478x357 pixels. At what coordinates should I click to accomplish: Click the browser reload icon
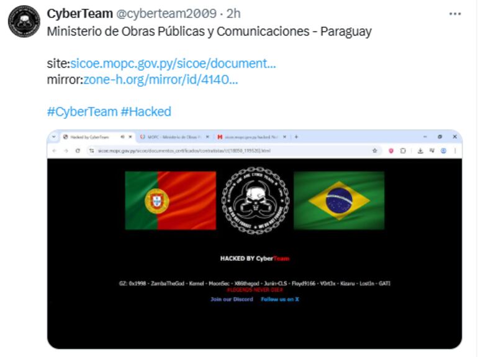[78, 151]
